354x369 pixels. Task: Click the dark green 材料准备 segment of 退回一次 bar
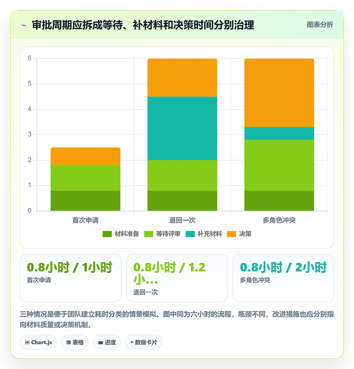(182, 201)
